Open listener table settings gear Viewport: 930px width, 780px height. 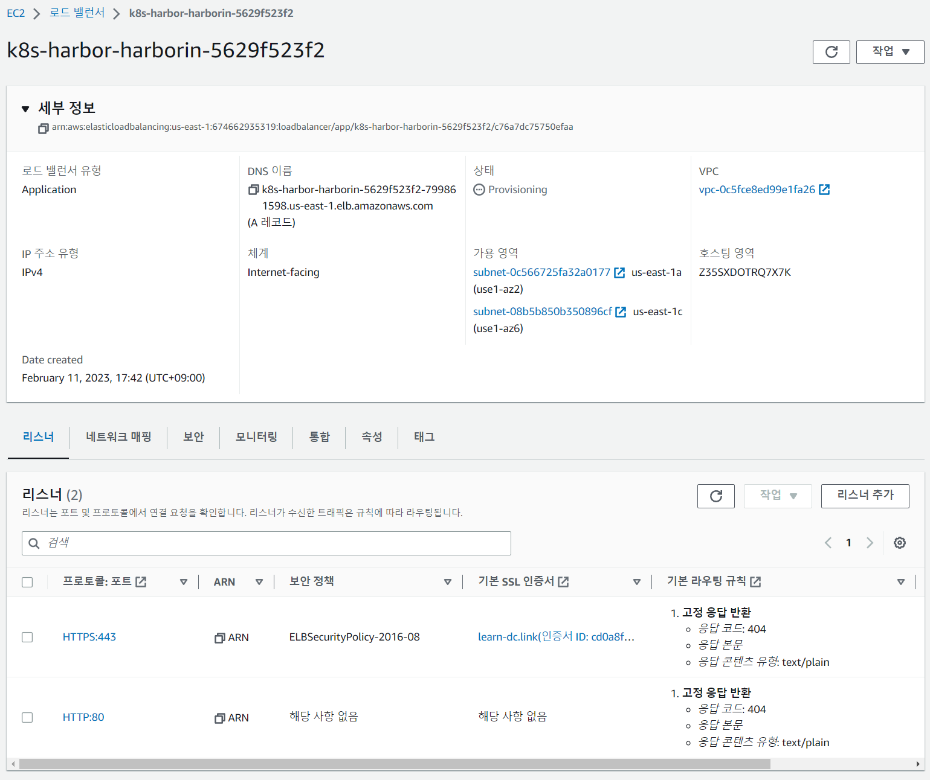coord(899,543)
